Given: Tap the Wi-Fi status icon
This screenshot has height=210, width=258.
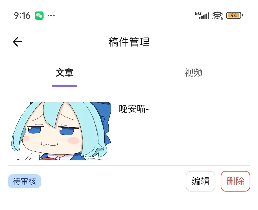Looking at the screenshot, I should (x=217, y=15).
